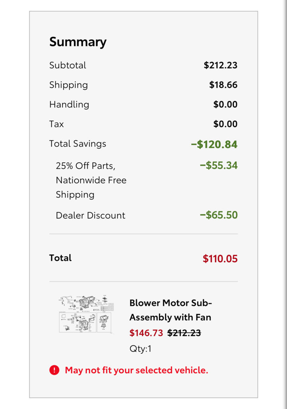Click the Qty:1 quantity text

(141, 349)
